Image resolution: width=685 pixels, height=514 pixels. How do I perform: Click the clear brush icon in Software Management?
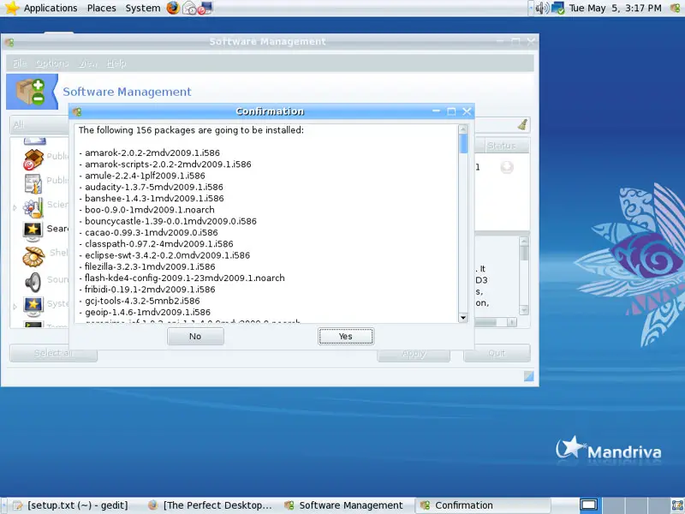click(522, 124)
